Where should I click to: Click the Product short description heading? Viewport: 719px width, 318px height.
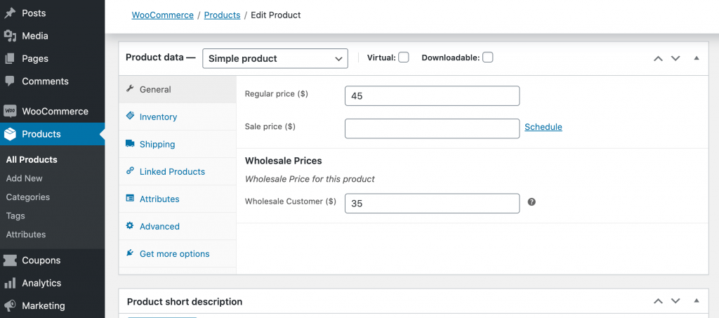pos(185,302)
